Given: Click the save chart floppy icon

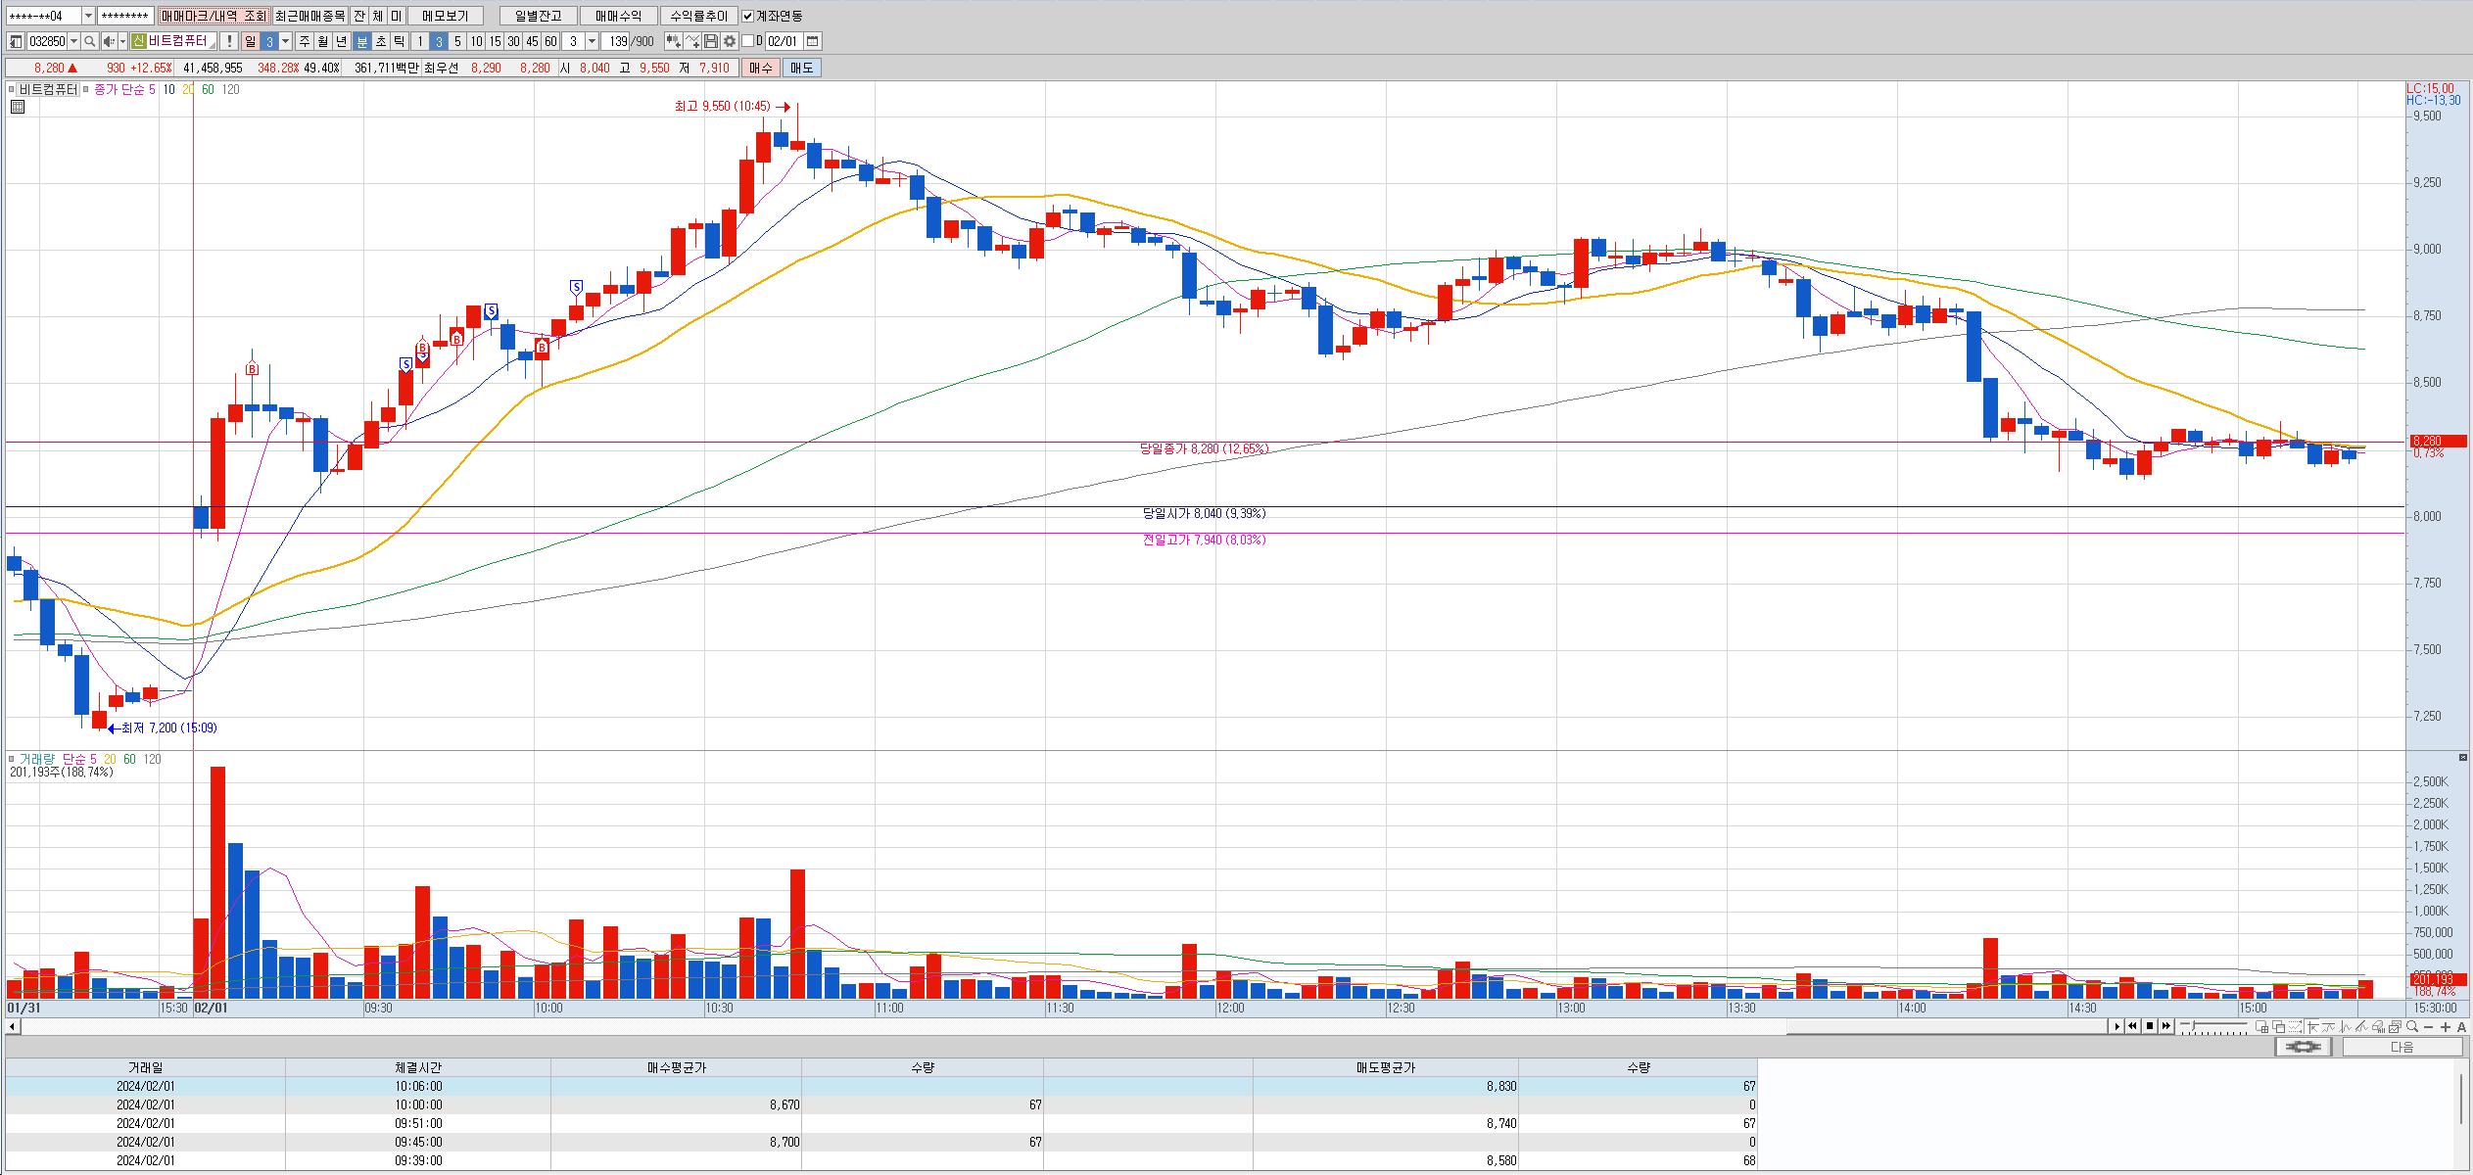Looking at the screenshot, I should (712, 41).
